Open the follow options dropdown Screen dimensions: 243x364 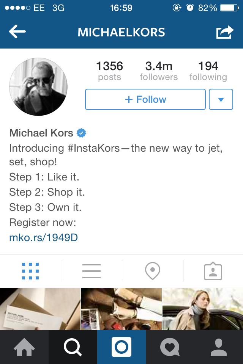[x=221, y=99]
